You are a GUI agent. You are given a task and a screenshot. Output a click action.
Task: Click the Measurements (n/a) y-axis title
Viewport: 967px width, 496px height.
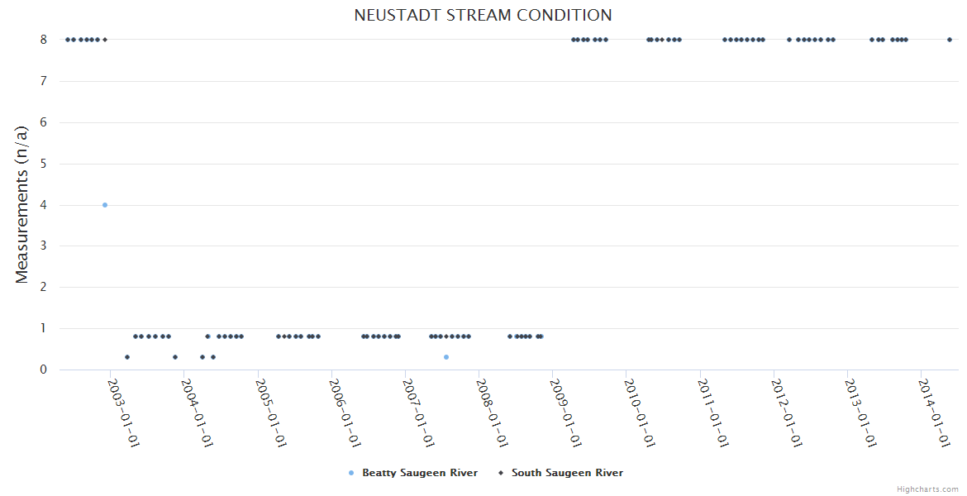click(22, 204)
